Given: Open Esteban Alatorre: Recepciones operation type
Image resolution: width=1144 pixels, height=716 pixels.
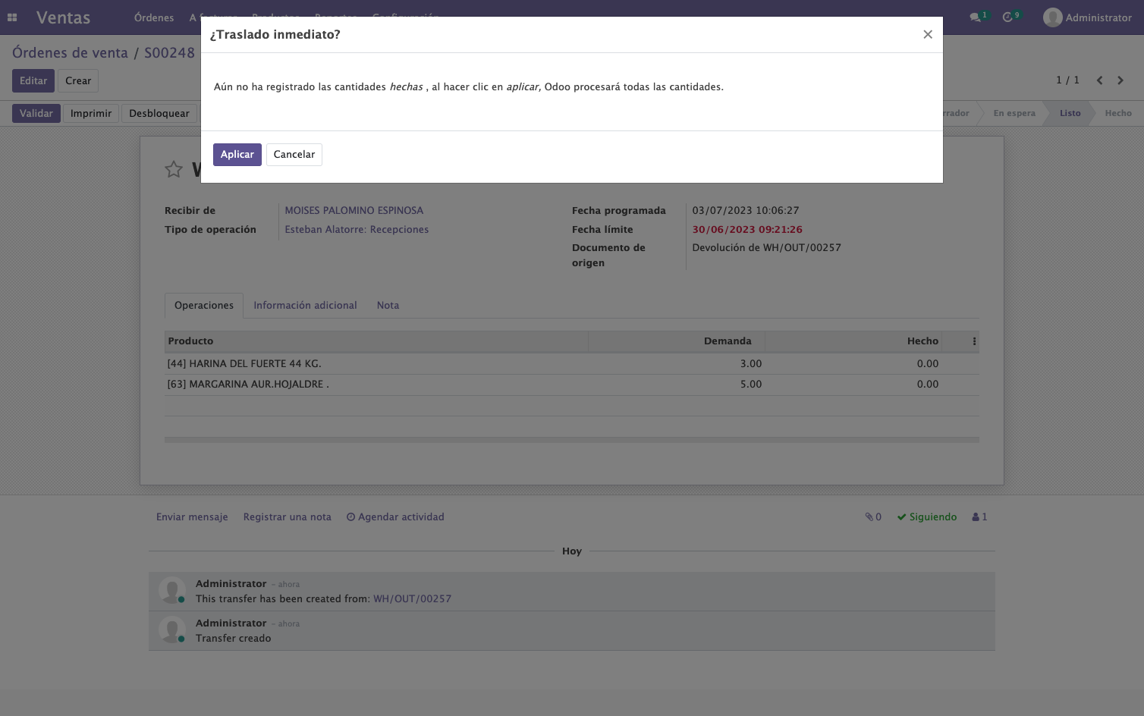Looking at the screenshot, I should point(357,230).
